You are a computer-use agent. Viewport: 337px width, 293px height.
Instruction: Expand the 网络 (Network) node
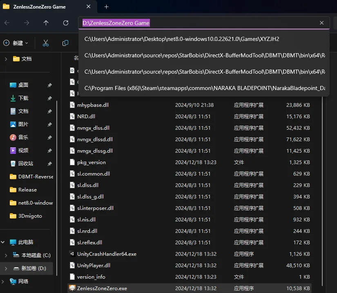3,282
